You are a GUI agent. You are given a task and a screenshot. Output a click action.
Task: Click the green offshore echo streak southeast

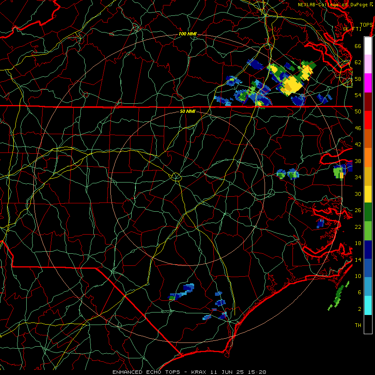click(339, 296)
